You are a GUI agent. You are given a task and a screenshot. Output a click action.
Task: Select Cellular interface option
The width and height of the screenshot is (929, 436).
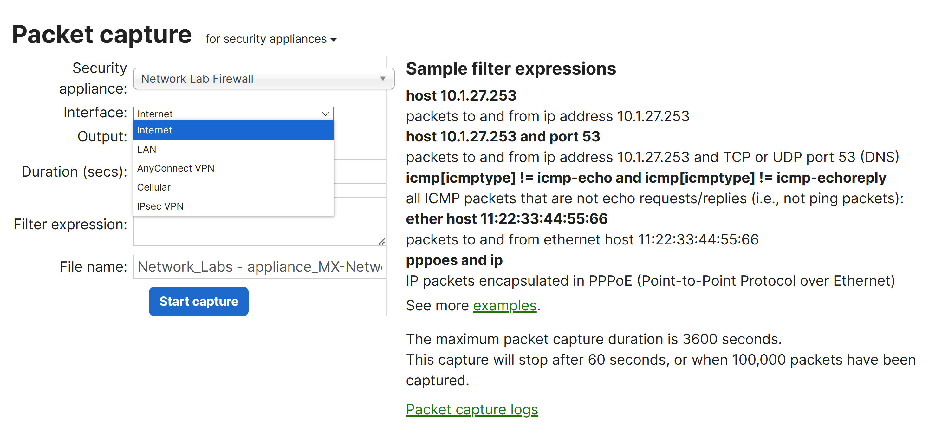click(233, 187)
